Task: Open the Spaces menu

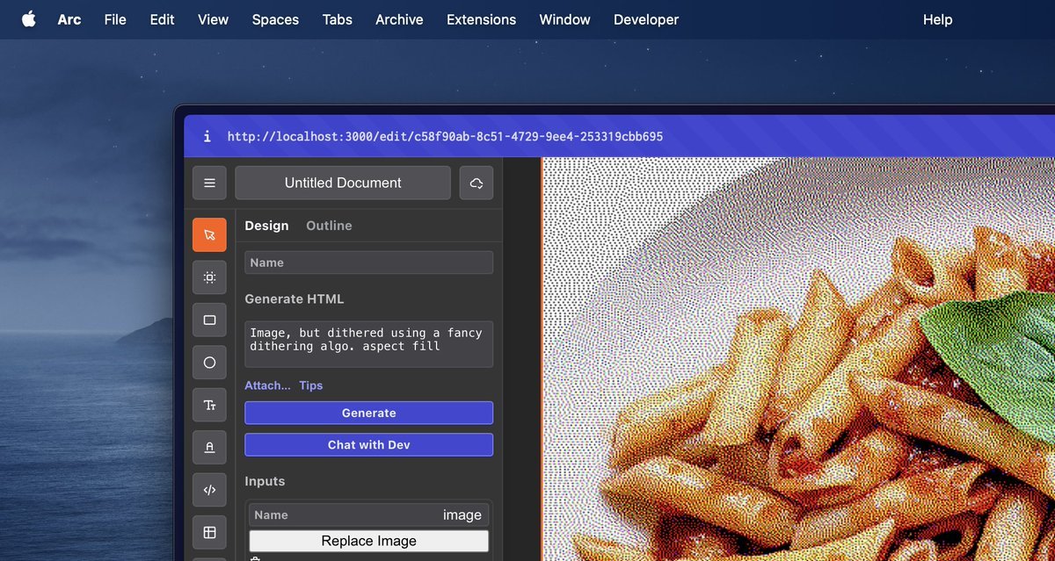Action: (x=275, y=19)
